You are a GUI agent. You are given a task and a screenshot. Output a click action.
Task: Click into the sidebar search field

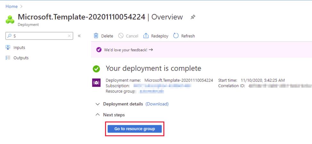coord(38,36)
